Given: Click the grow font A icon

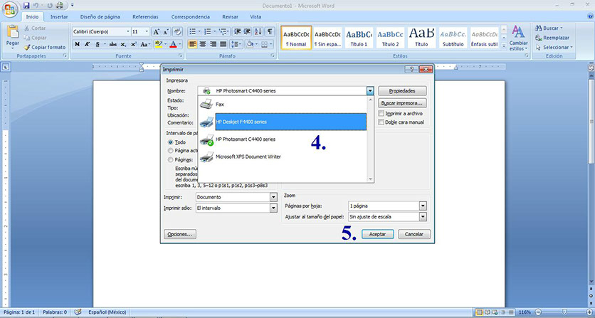Looking at the screenshot, I should tap(156, 31).
